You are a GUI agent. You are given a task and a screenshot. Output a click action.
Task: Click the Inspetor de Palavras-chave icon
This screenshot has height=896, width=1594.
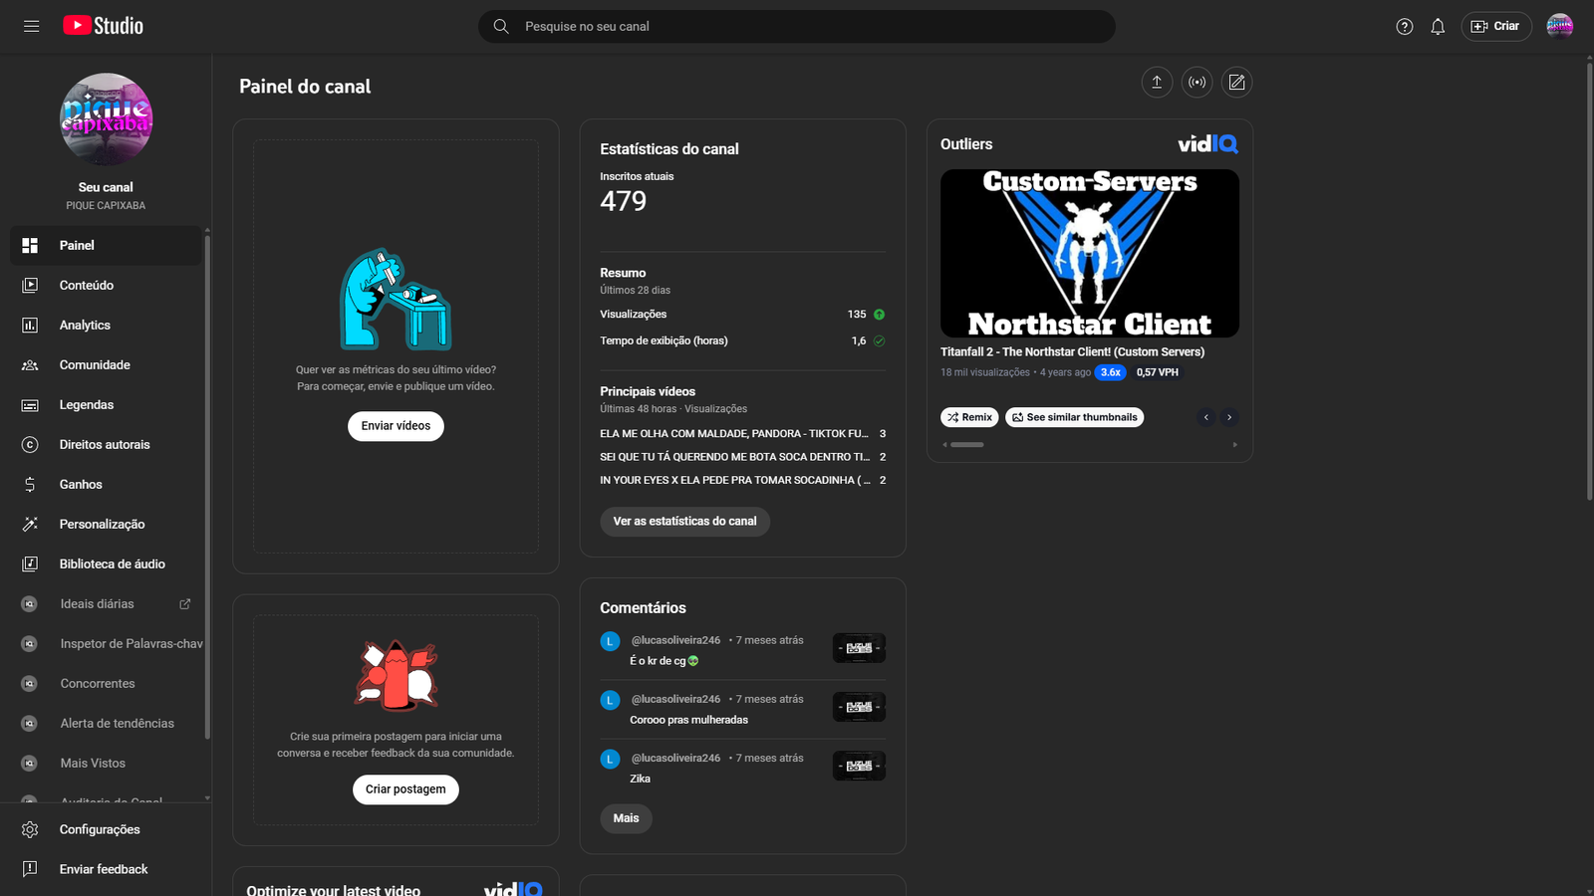pos(30,644)
